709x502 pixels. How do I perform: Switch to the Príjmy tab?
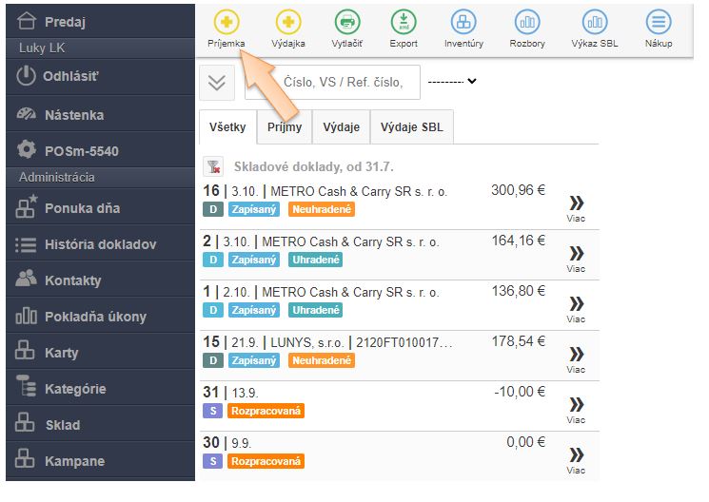285,126
